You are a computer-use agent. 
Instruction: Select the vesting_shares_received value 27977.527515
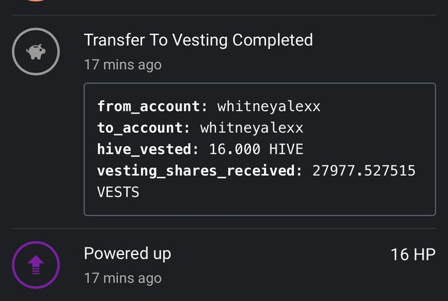coord(364,171)
